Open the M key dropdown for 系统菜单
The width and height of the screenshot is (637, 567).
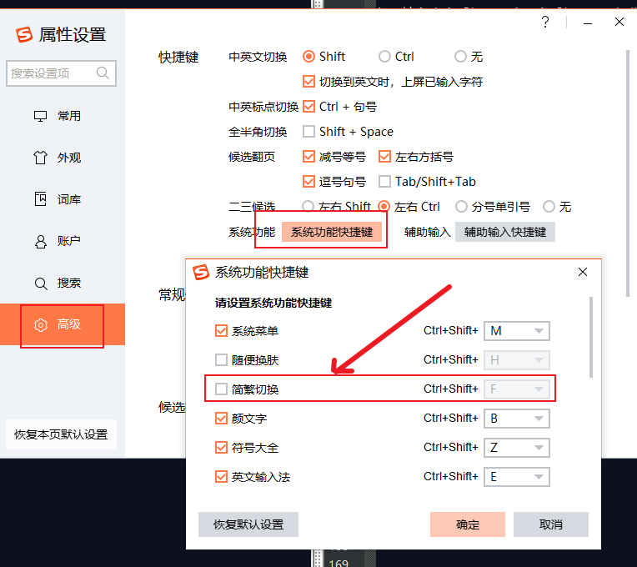[x=517, y=331]
